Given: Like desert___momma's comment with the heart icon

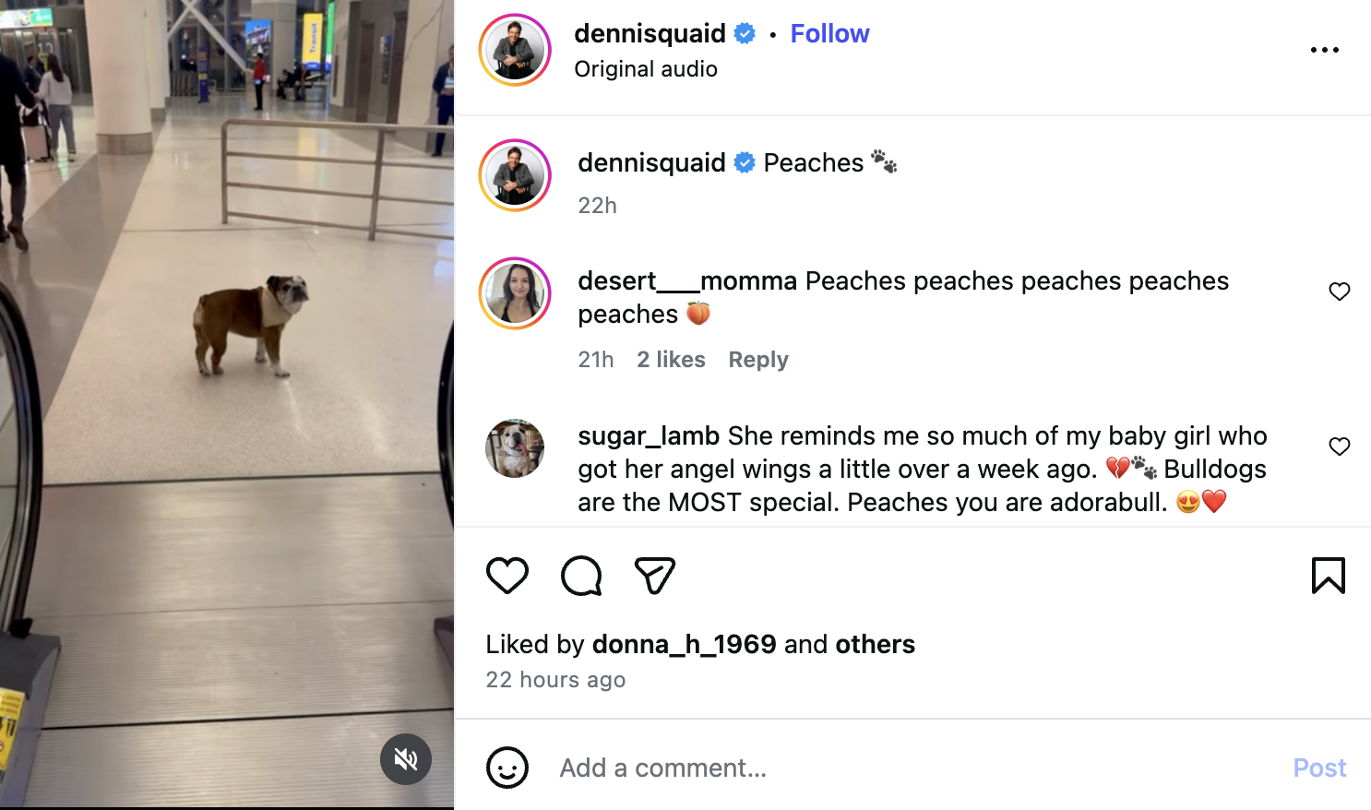Looking at the screenshot, I should (1340, 291).
